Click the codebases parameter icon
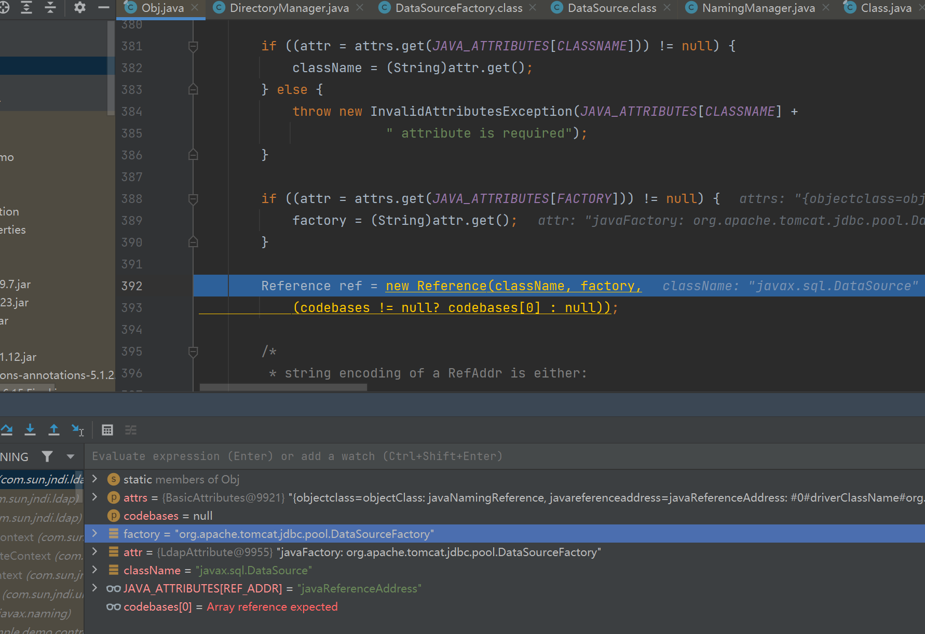Screen dimensions: 925x634 click(x=113, y=516)
